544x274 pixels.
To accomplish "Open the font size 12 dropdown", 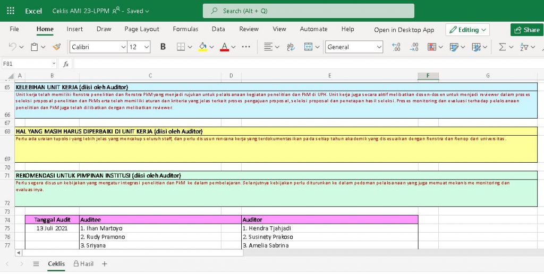I will [141, 47].
